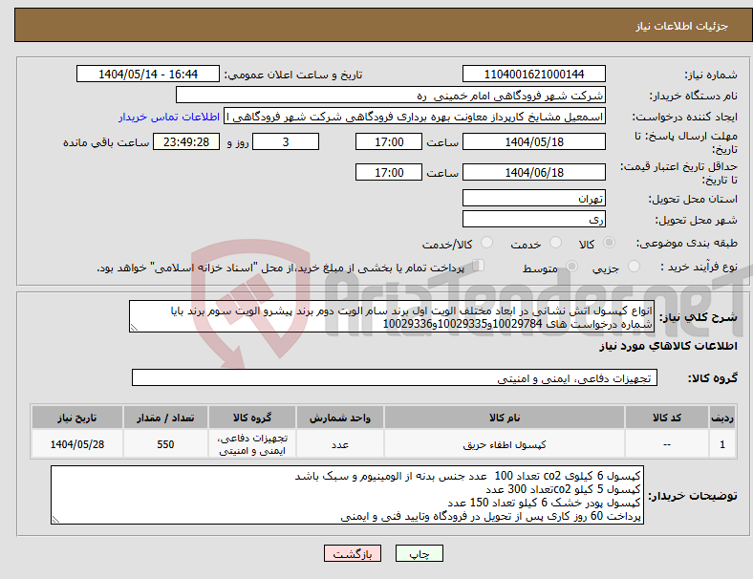Click the quantity cell 550

(165, 444)
